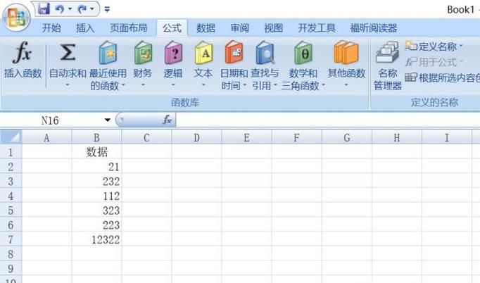Select row 1 header

[x=11, y=152]
